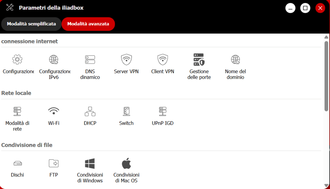Open Condivisioni di Windows
Screen dimensions: 330x189
pos(90,164)
